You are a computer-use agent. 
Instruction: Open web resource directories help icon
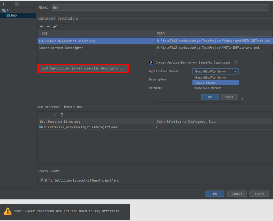tap(62, 115)
